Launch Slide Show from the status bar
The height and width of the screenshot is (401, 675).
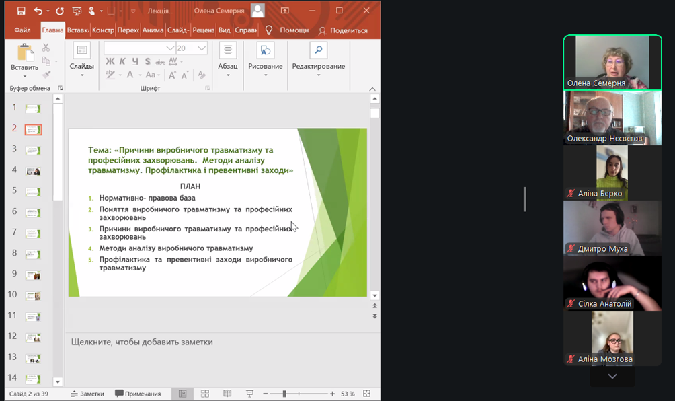[x=249, y=394]
